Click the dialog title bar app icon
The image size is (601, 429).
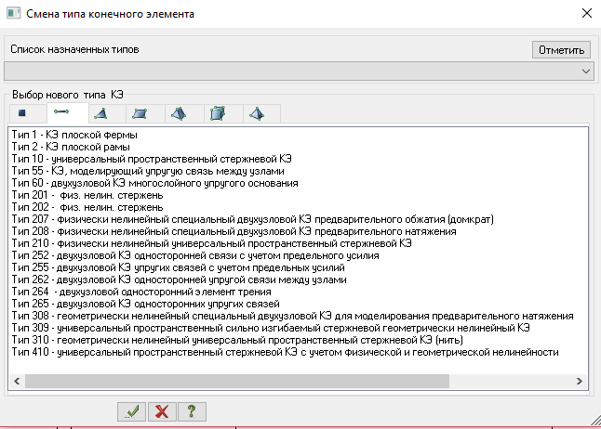click(13, 13)
